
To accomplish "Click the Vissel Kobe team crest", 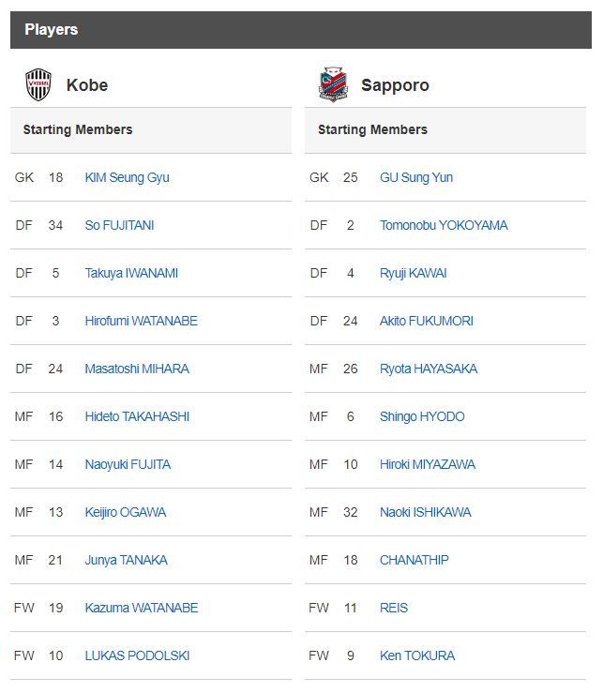I will (38, 84).
